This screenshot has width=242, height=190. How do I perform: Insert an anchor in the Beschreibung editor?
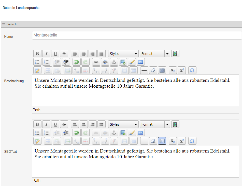114,62
